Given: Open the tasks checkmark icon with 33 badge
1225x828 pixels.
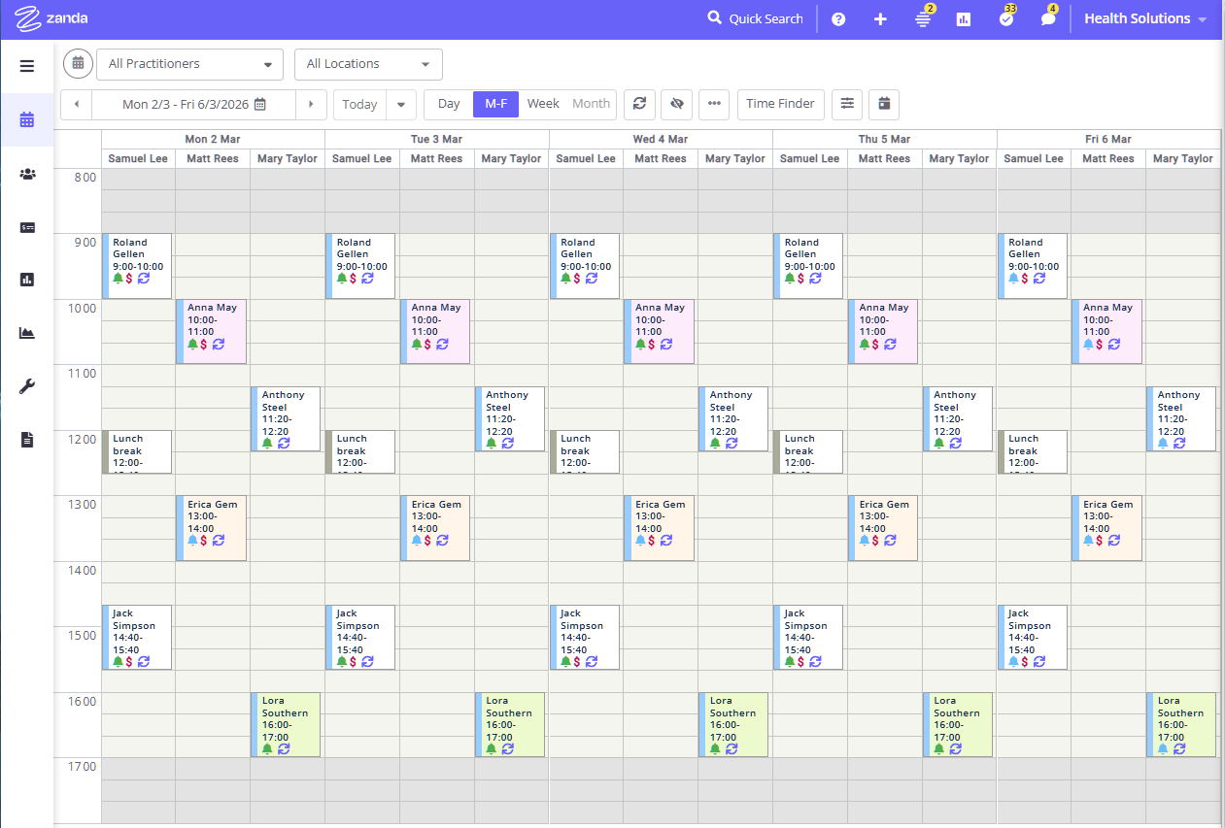Looking at the screenshot, I should 1005,19.
